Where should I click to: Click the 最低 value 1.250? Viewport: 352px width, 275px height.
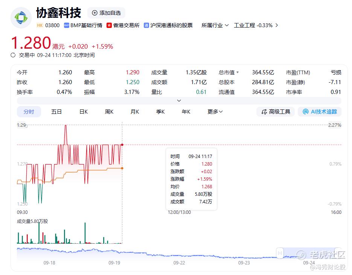pyautogui.click(x=133, y=82)
